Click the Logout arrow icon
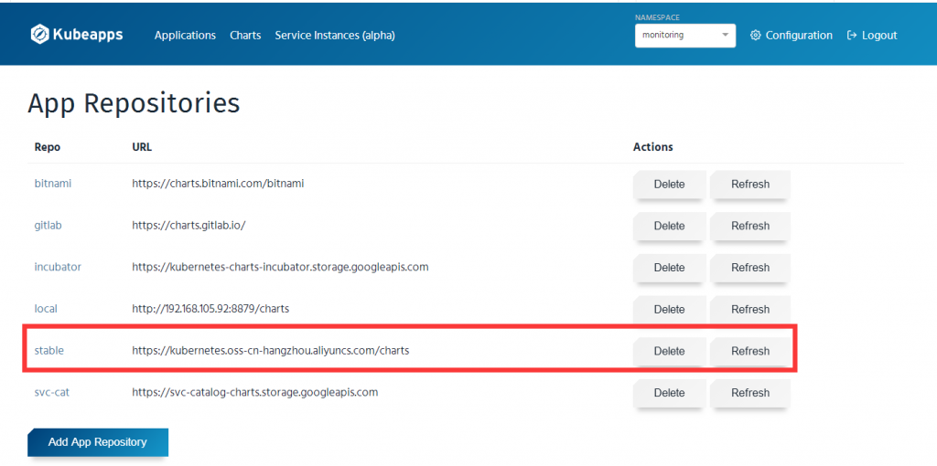 (852, 36)
